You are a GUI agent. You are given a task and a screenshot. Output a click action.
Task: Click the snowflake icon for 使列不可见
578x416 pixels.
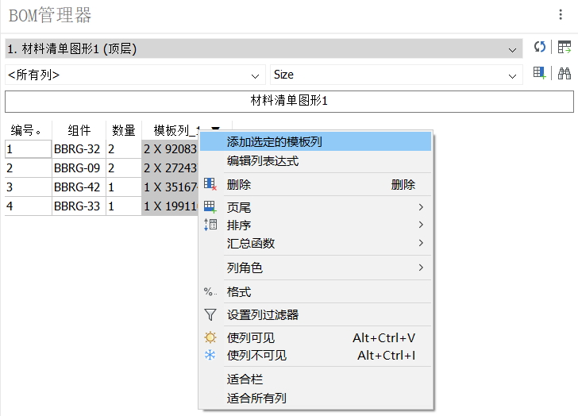tap(210, 356)
